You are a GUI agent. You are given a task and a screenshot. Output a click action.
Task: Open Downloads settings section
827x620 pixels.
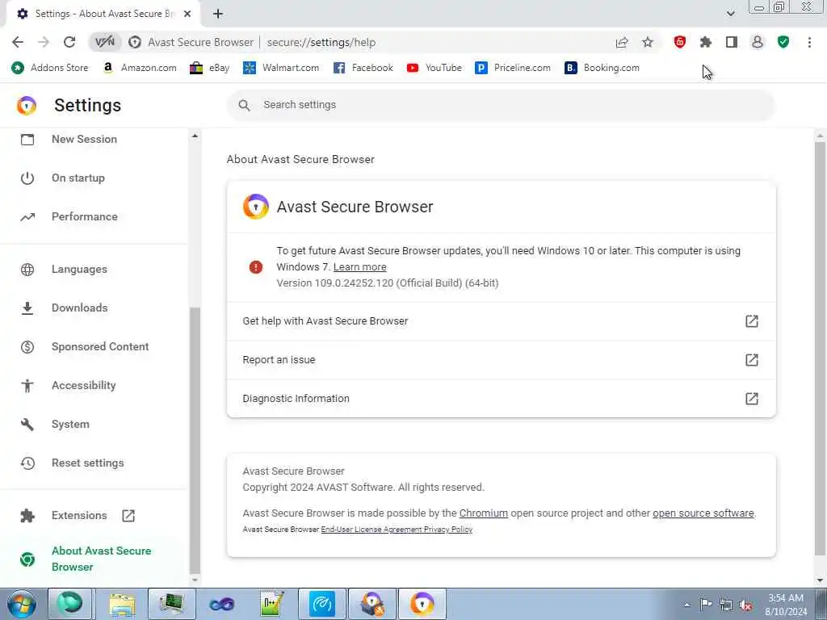pos(80,308)
